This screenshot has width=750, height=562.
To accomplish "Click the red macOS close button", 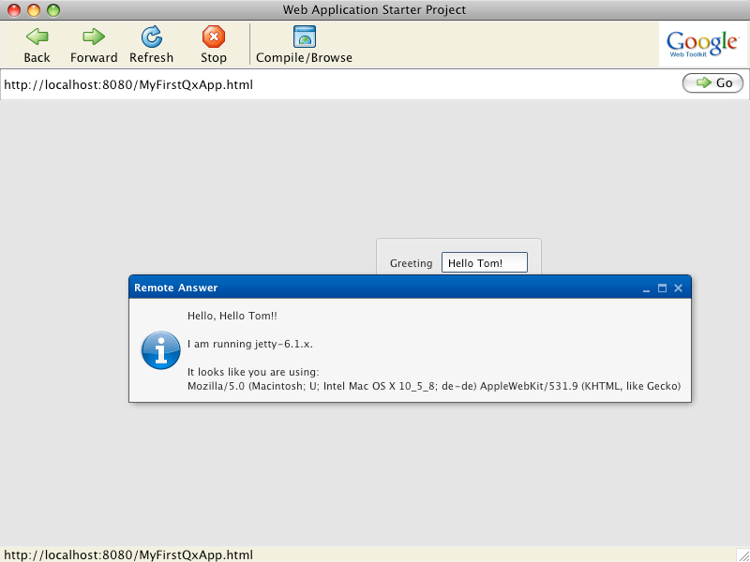I will click(14, 10).
